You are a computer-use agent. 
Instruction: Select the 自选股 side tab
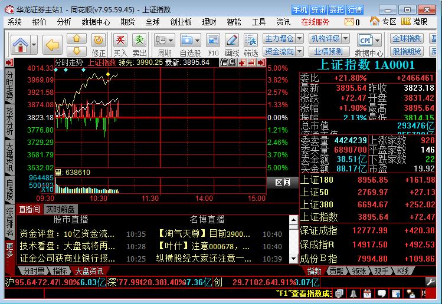tap(9, 189)
